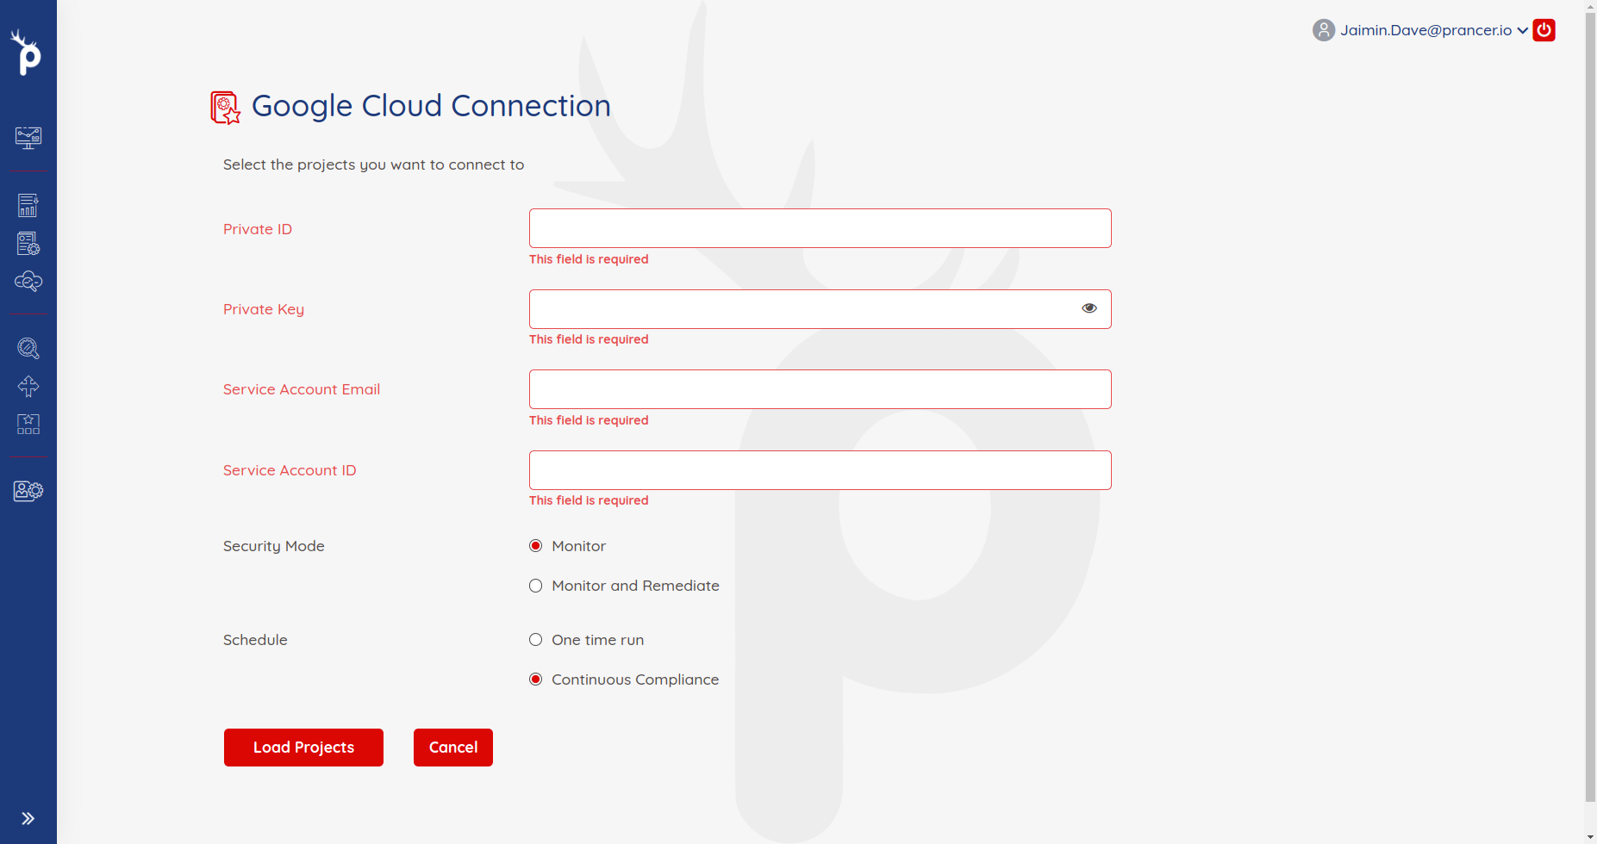Viewport: 1597px width, 844px height.
Task: Focus the Service Account Email field
Action: 820,389
